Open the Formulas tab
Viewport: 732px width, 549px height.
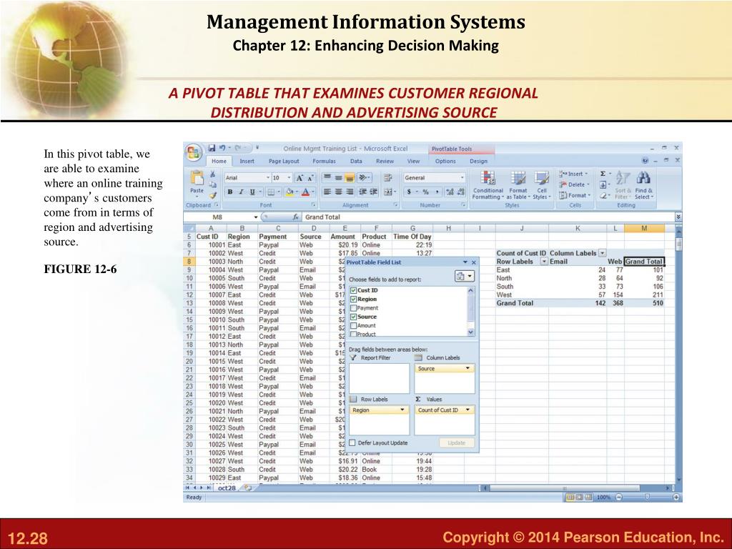pos(324,161)
